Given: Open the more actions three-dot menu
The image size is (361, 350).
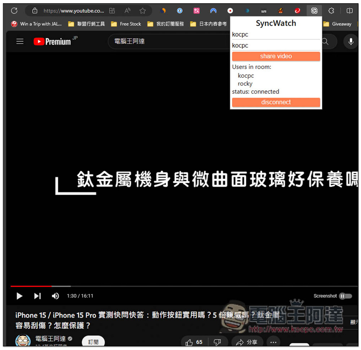Looking at the screenshot, I should pos(273,342).
